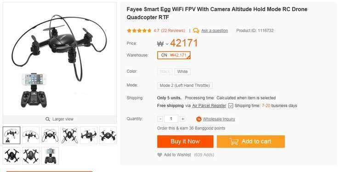Select the phone-mounted controller thumbnail
Image resolution: width=340 pixels, height=172 pixels.
[50, 156]
